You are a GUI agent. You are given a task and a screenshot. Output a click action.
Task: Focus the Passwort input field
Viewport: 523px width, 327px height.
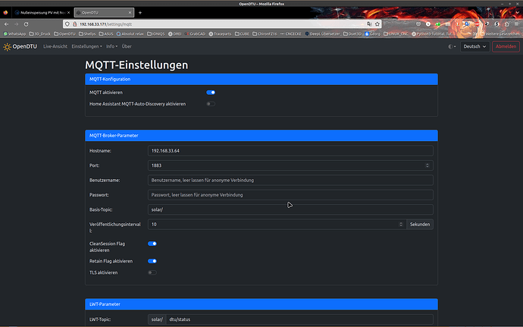[x=290, y=195]
